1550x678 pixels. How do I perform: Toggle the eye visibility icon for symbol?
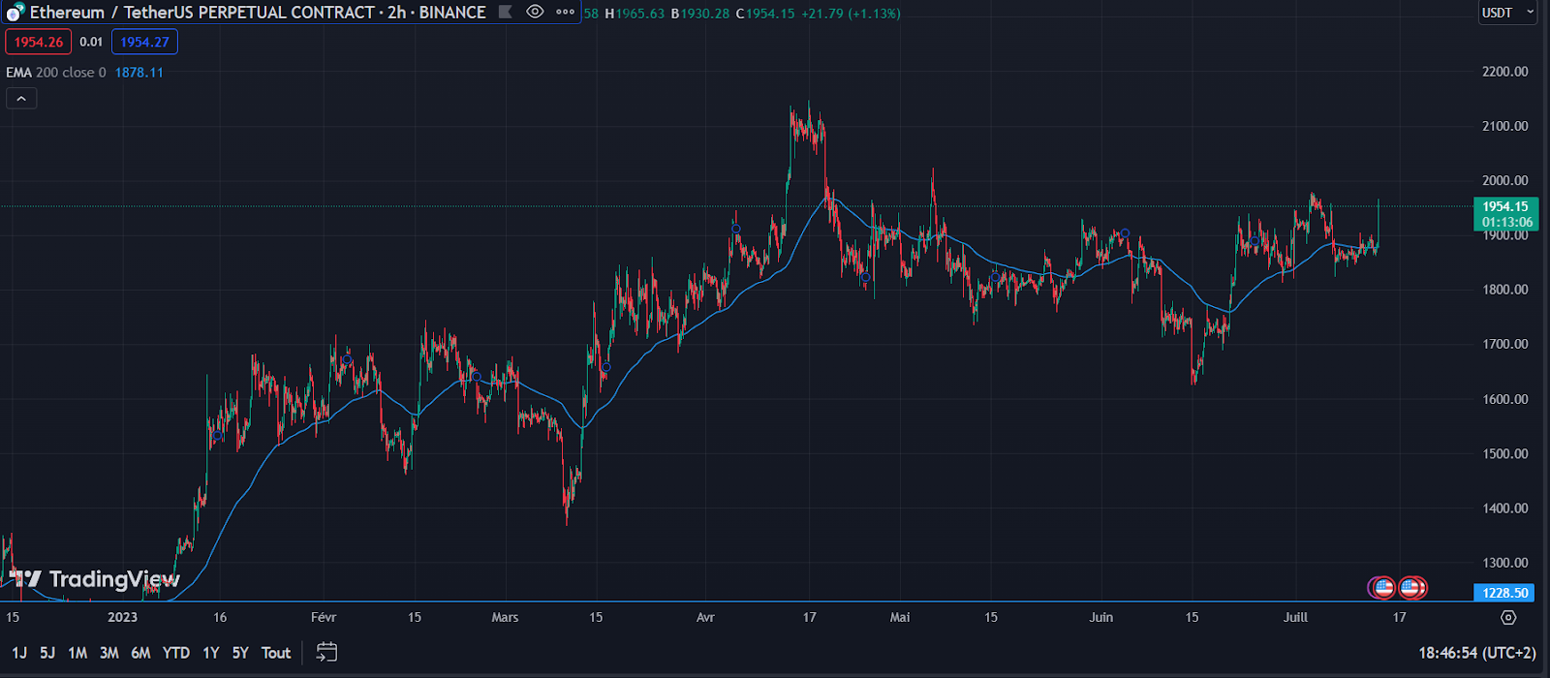(x=535, y=13)
